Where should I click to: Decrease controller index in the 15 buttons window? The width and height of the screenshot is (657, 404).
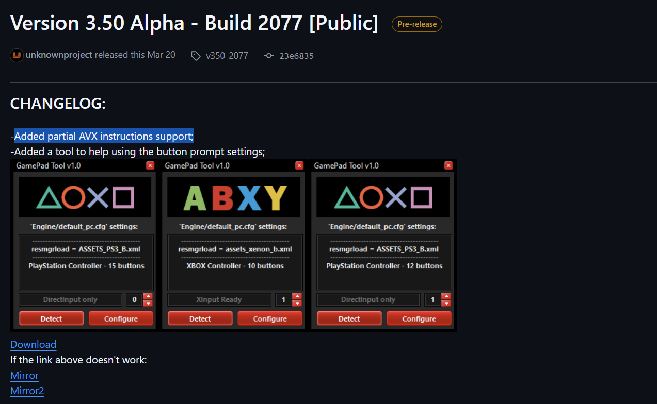pyautogui.click(x=148, y=303)
